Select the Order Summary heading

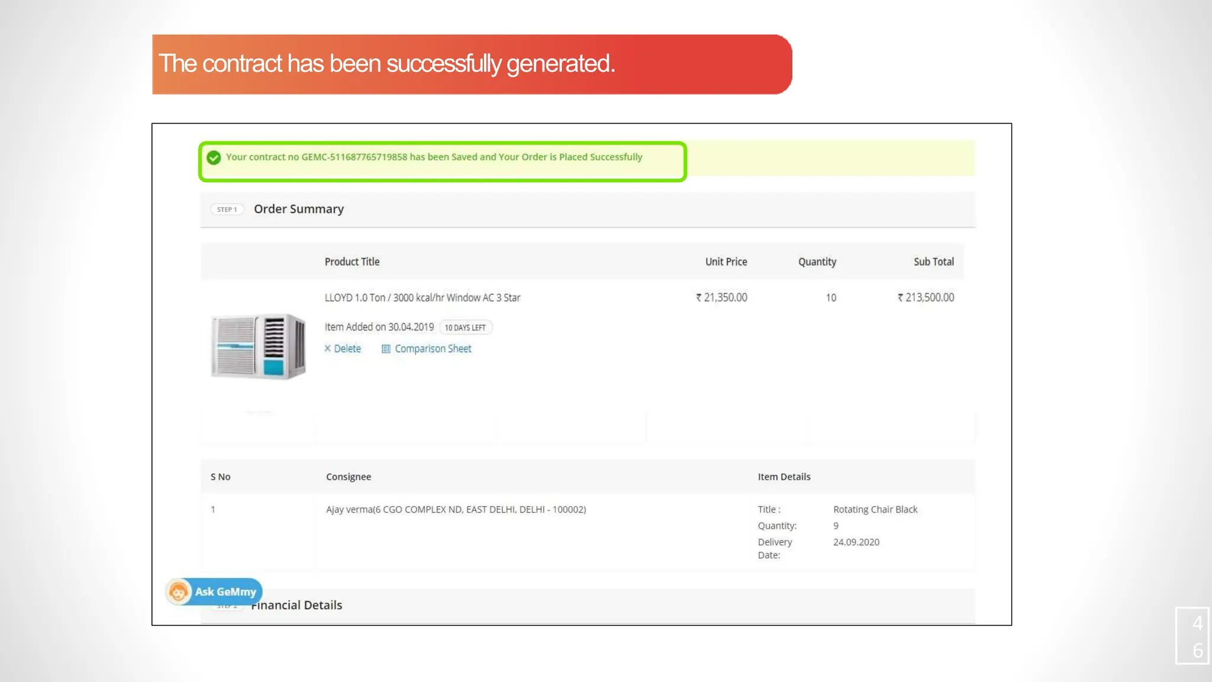tap(299, 209)
